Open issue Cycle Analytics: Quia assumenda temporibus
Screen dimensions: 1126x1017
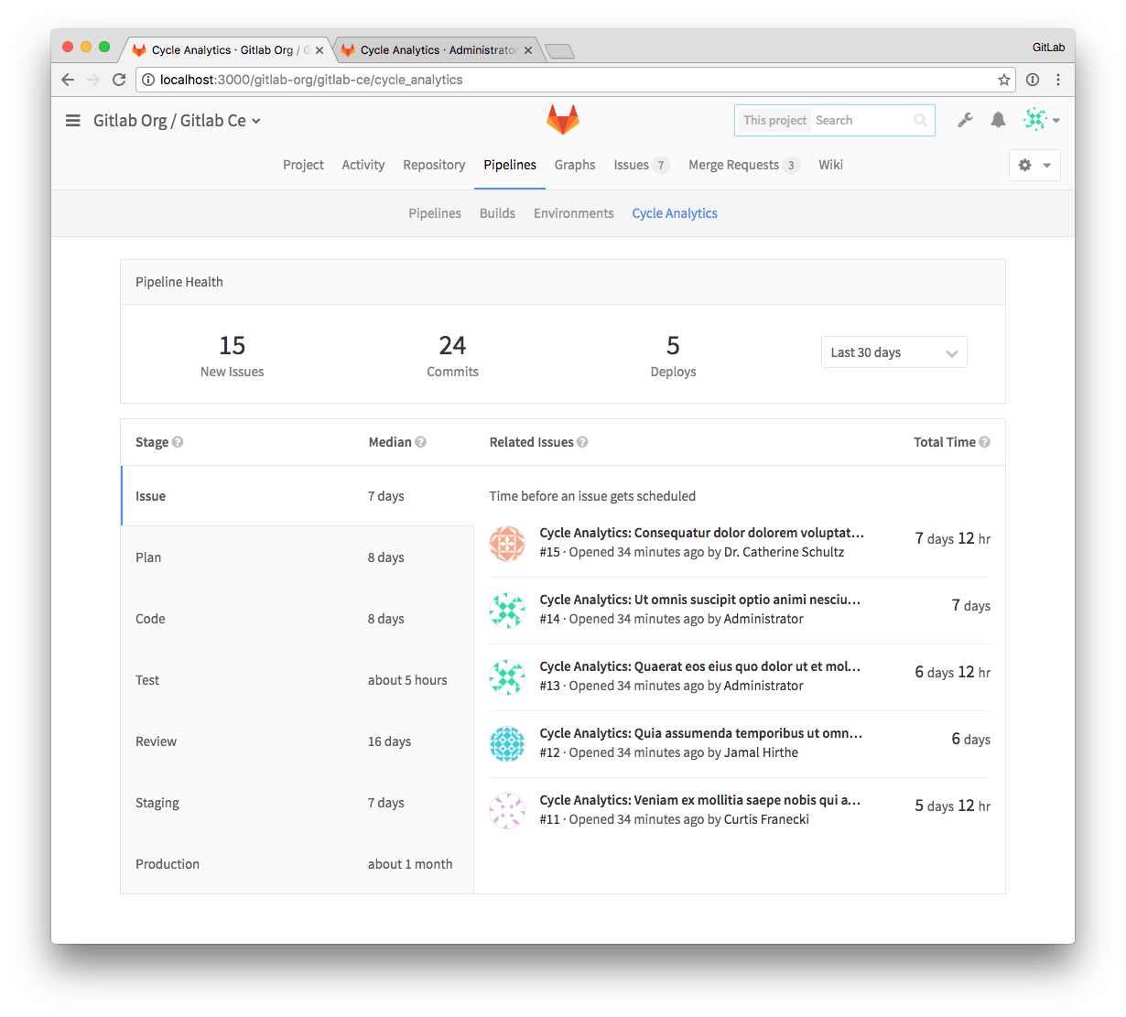[x=699, y=733]
